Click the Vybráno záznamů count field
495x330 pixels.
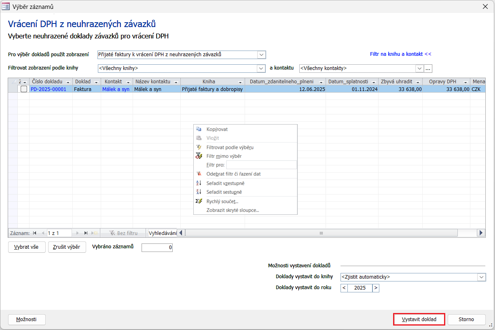pyautogui.click(x=157, y=247)
